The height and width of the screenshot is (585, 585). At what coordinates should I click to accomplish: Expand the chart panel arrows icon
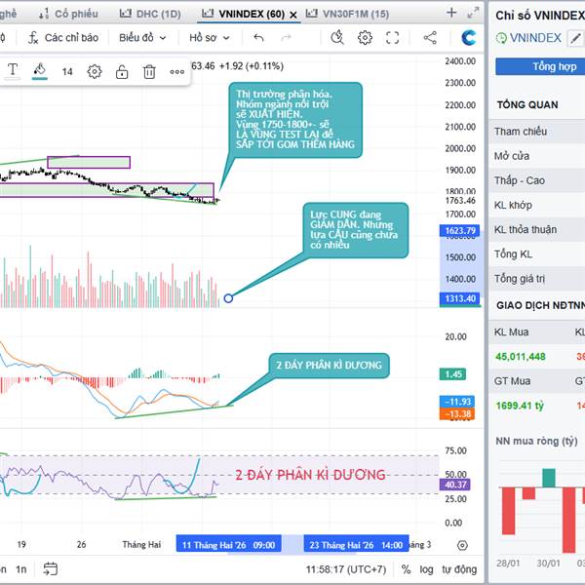tap(473, 13)
